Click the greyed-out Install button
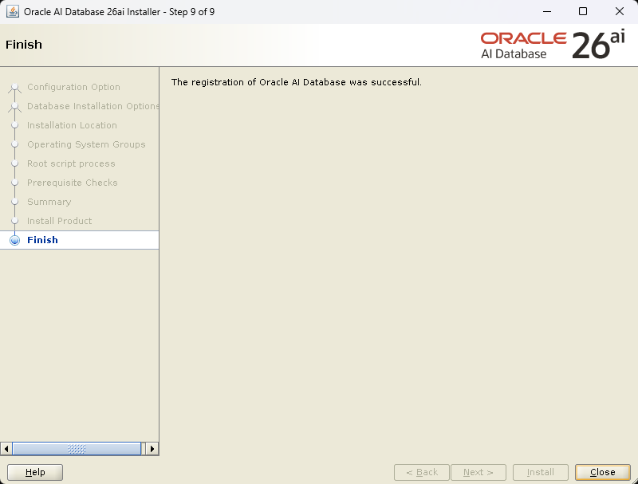638x484 pixels. tap(541, 472)
